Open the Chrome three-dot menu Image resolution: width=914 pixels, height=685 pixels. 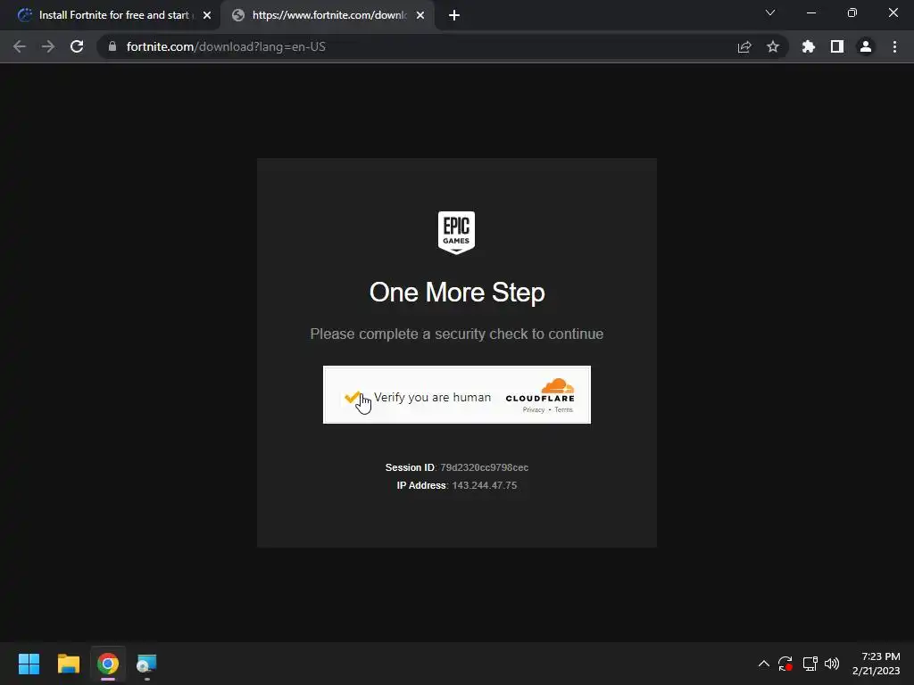tap(894, 46)
